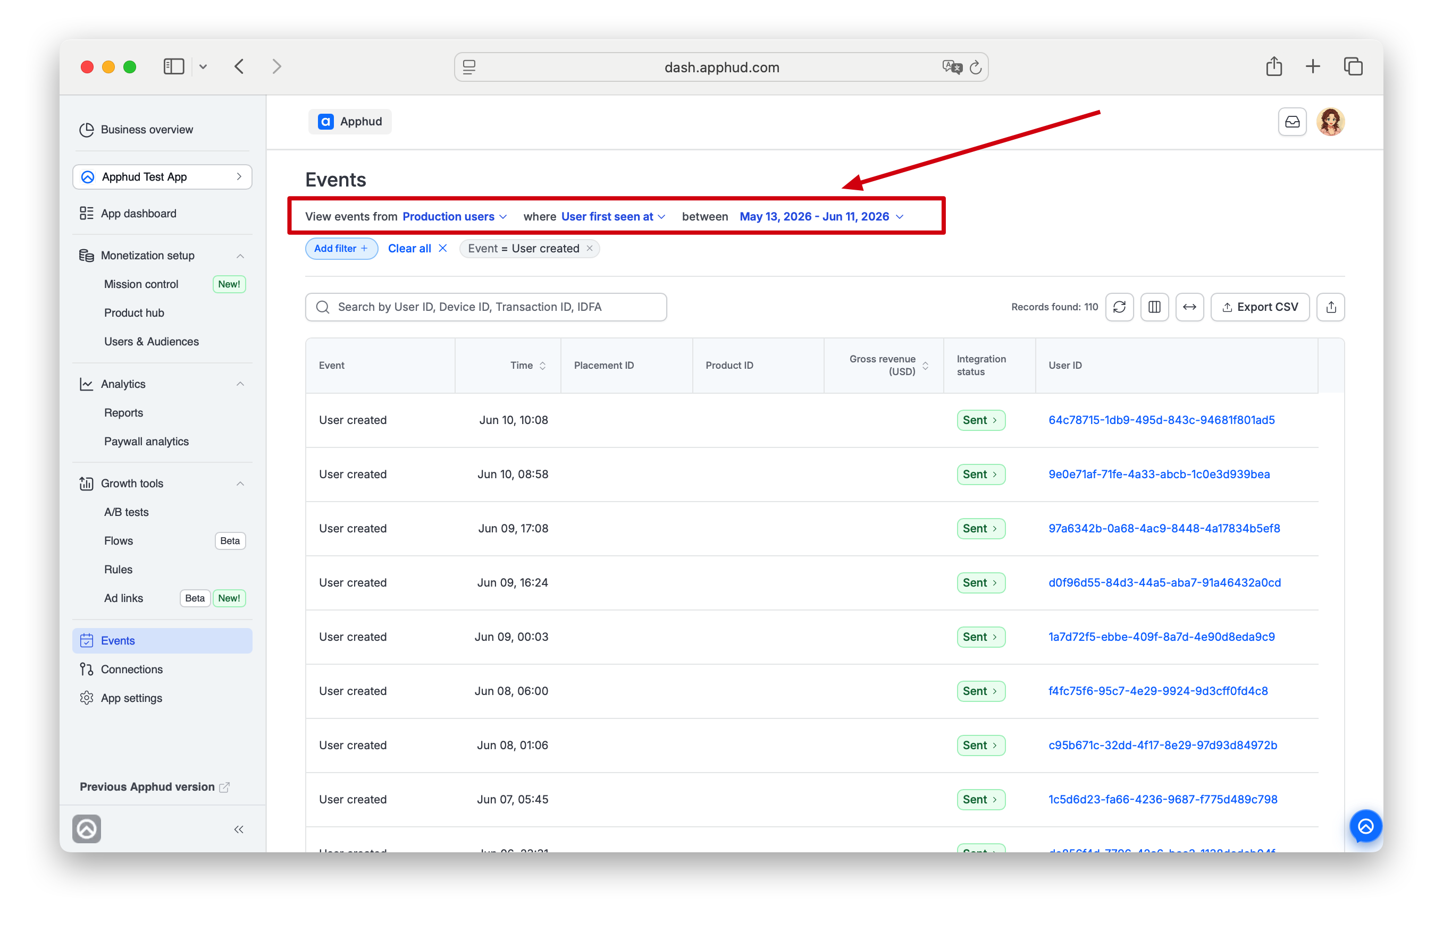Click the share icon next to Export CSV
1443x932 pixels.
1330,307
